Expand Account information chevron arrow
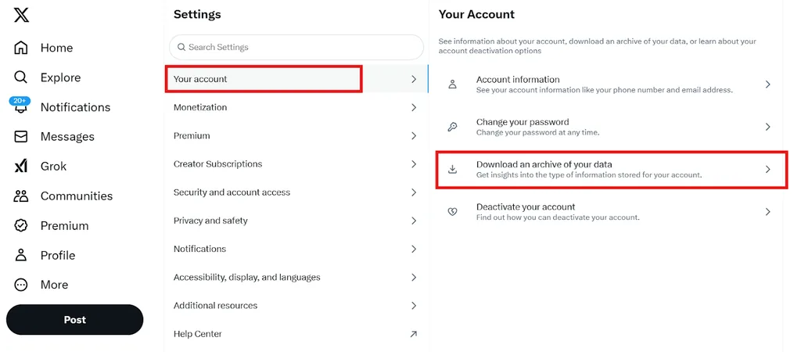This screenshot has height=352, width=801. (x=767, y=84)
